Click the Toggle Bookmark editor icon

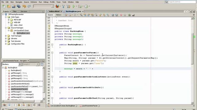tap(108, 15)
